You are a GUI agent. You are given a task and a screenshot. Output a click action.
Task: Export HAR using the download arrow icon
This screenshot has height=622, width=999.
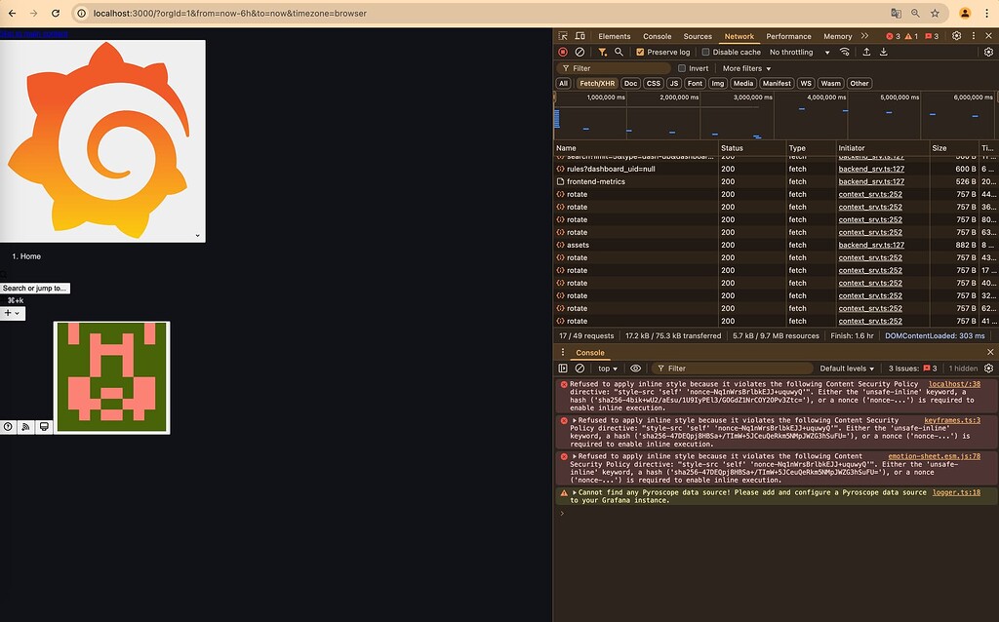[x=883, y=51]
